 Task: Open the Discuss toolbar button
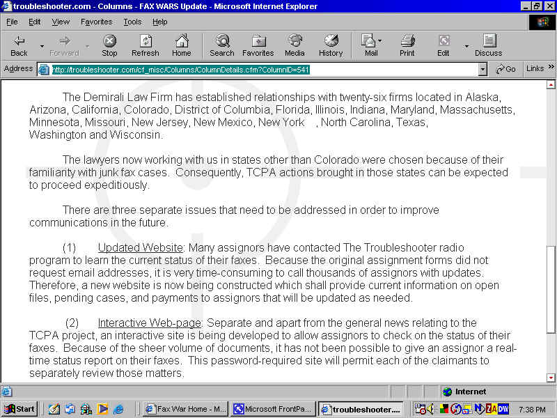489,45
